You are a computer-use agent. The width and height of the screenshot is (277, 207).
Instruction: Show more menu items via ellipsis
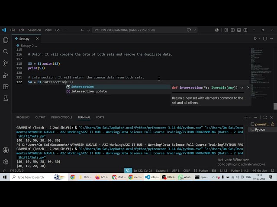66,30
